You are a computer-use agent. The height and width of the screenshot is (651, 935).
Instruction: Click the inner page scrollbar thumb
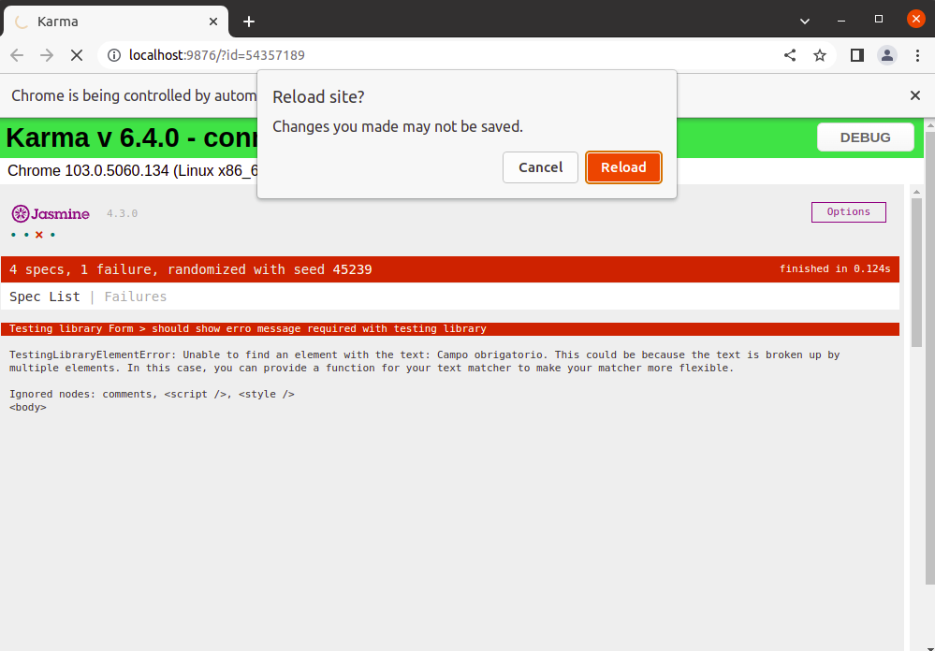coord(916,272)
